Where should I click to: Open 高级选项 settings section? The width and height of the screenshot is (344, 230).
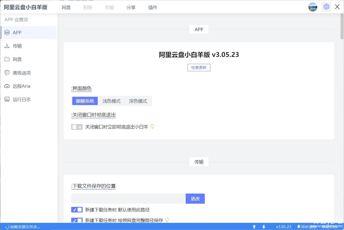pyautogui.click(x=29, y=73)
